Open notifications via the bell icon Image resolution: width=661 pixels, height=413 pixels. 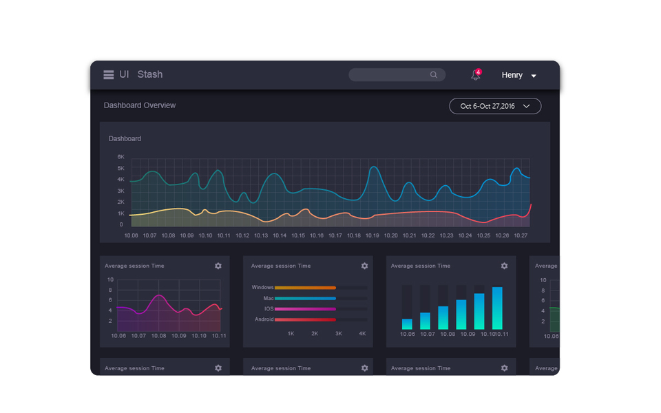[x=475, y=76]
